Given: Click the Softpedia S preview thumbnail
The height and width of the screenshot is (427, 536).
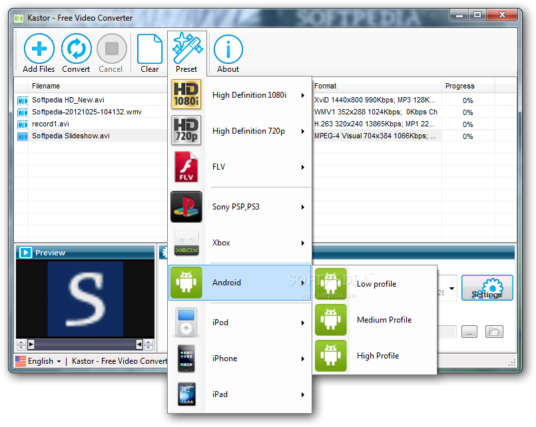Looking at the screenshot, I should click(x=85, y=299).
